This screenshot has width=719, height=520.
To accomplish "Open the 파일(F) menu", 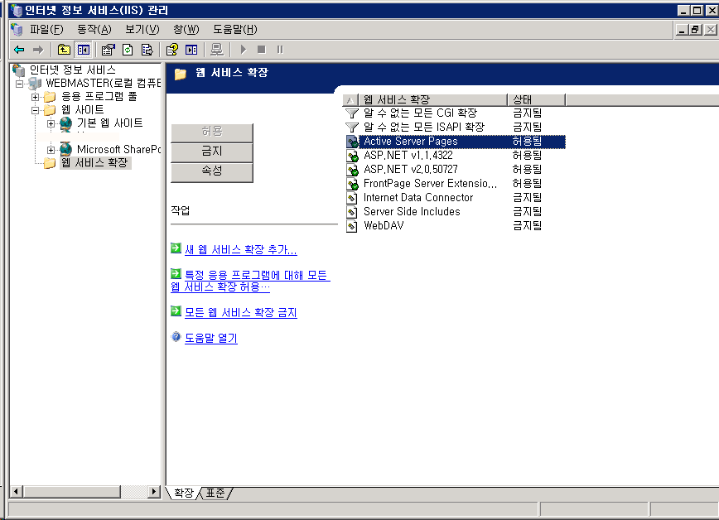I will [x=46, y=29].
